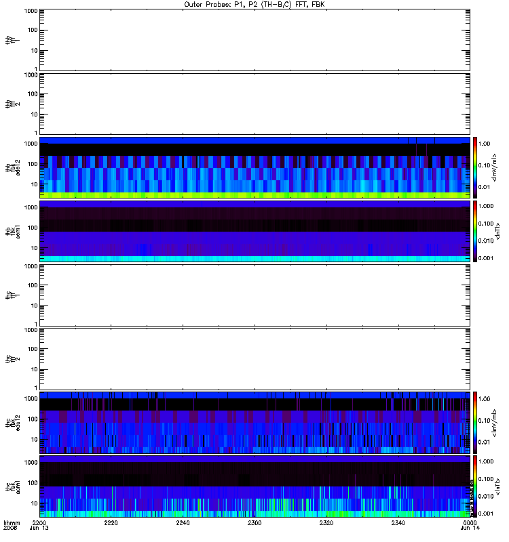This screenshot has width=509, height=542.
Task: Click the "Jun 13" date label
Action: [39, 528]
